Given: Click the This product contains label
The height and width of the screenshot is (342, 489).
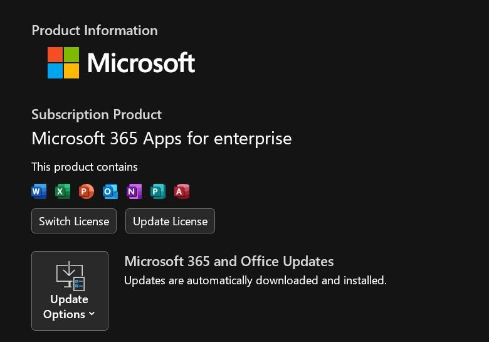Looking at the screenshot, I should pos(85,167).
